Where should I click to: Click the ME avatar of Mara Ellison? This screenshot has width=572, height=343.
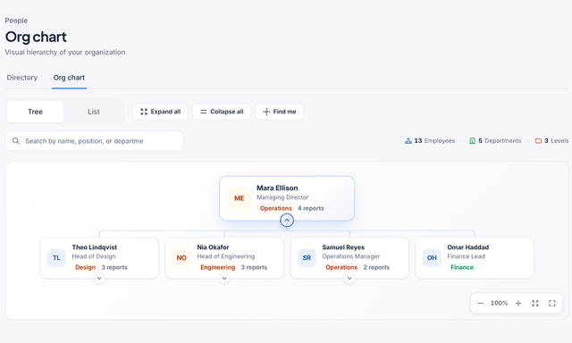(x=240, y=198)
